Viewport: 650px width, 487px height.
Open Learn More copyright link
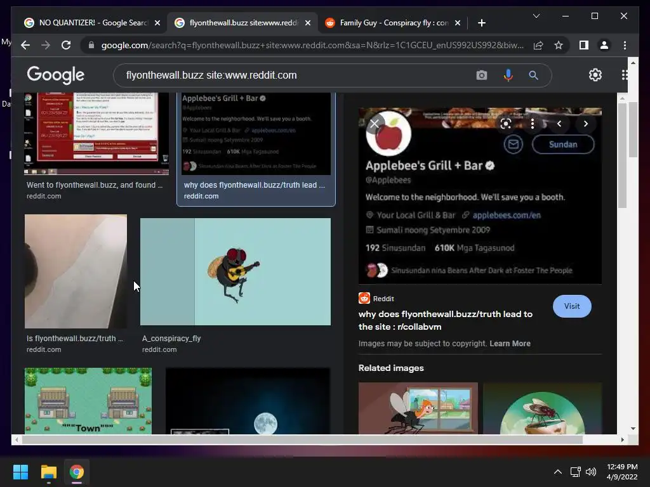click(510, 343)
